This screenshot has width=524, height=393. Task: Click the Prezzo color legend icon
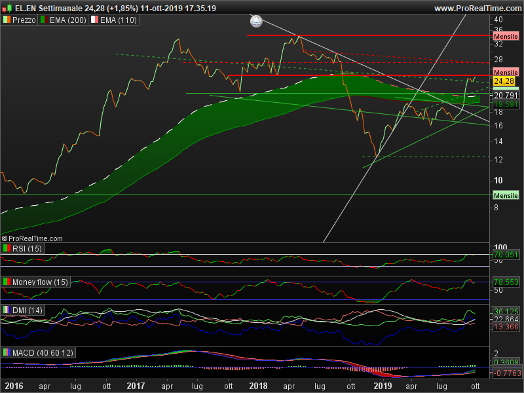coord(7,20)
